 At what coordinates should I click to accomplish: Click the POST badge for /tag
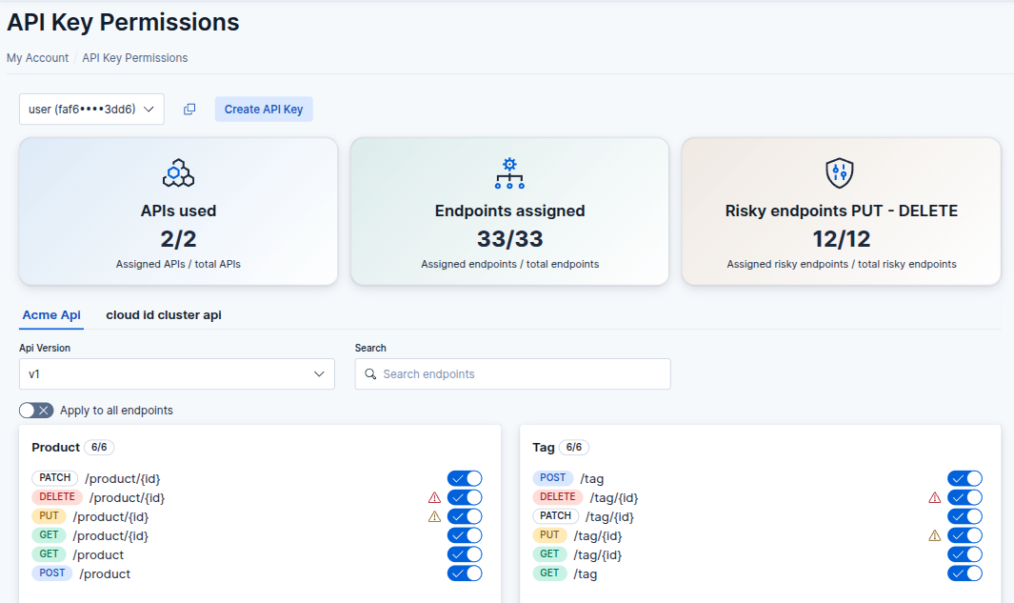(553, 478)
